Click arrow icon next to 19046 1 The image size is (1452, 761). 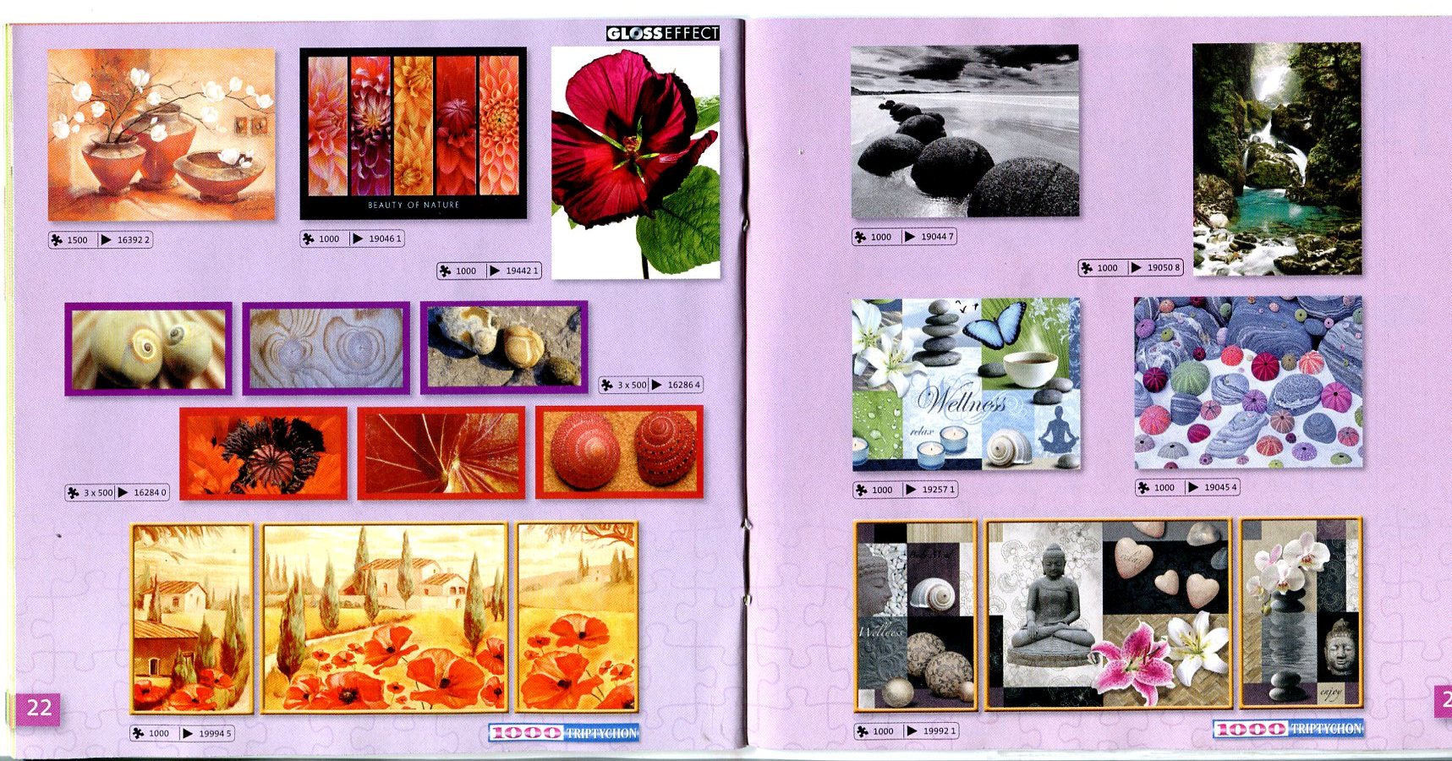click(x=358, y=239)
